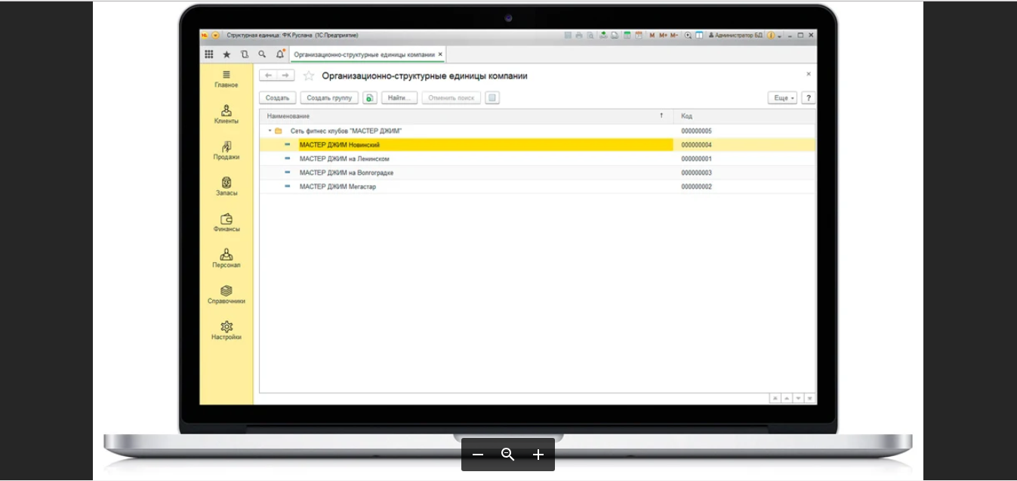Close the form with its x button
Screen dimensions: 1017x481
click(x=809, y=74)
